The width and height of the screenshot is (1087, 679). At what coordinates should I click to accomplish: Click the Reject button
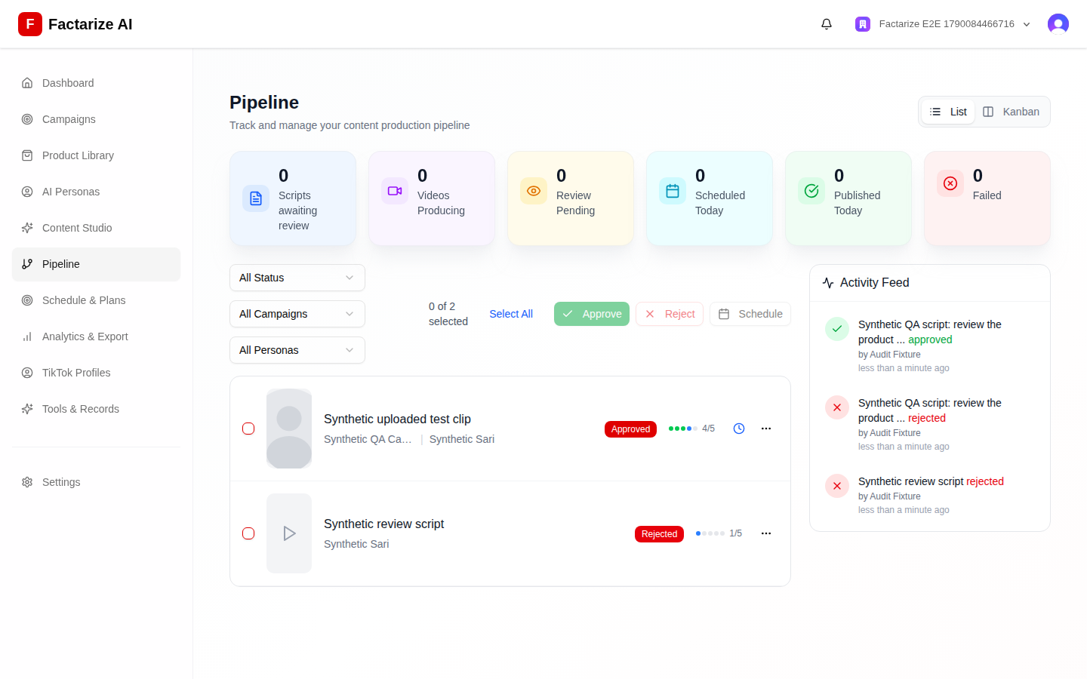tap(670, 314)
